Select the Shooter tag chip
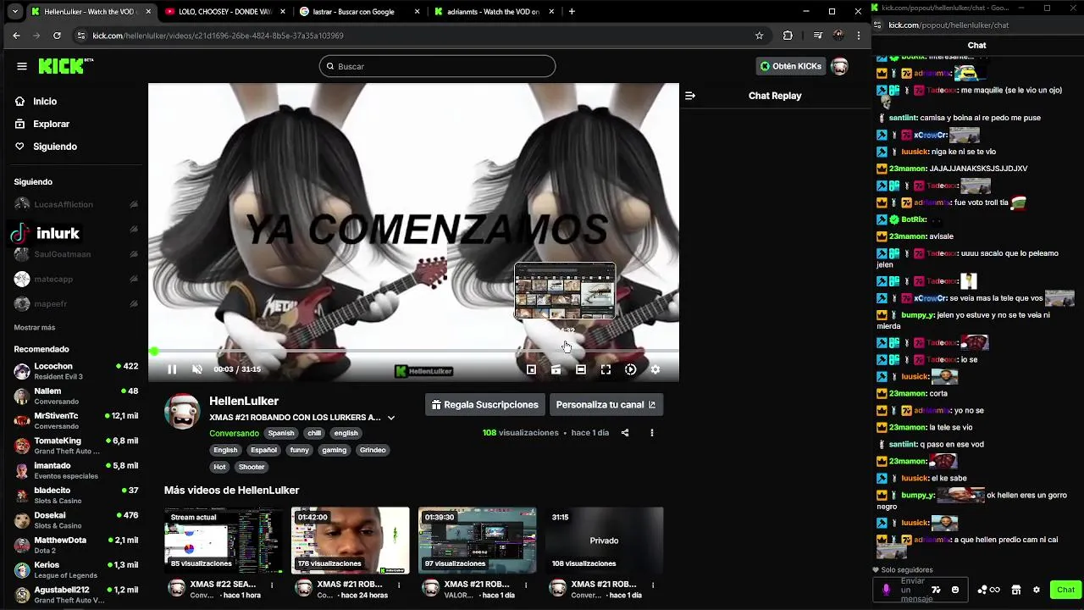 point(252,467)
